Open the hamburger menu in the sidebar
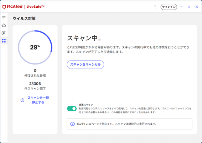 (4, 18)
